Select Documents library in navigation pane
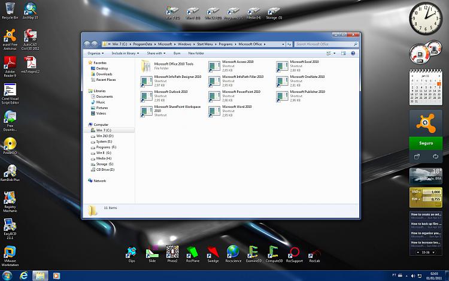Viewport: 449px width, 281px height. [x=102, y=96]
